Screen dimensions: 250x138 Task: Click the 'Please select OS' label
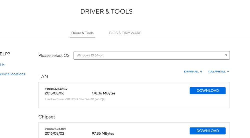[54, 55]
